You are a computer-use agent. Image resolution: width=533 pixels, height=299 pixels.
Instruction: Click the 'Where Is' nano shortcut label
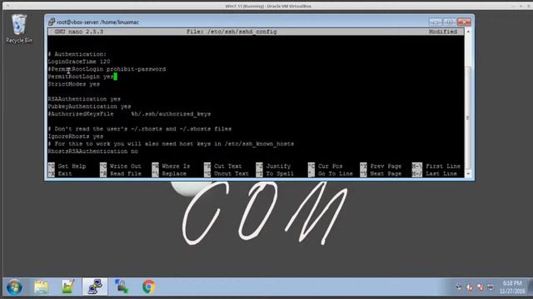coord(176,166)
